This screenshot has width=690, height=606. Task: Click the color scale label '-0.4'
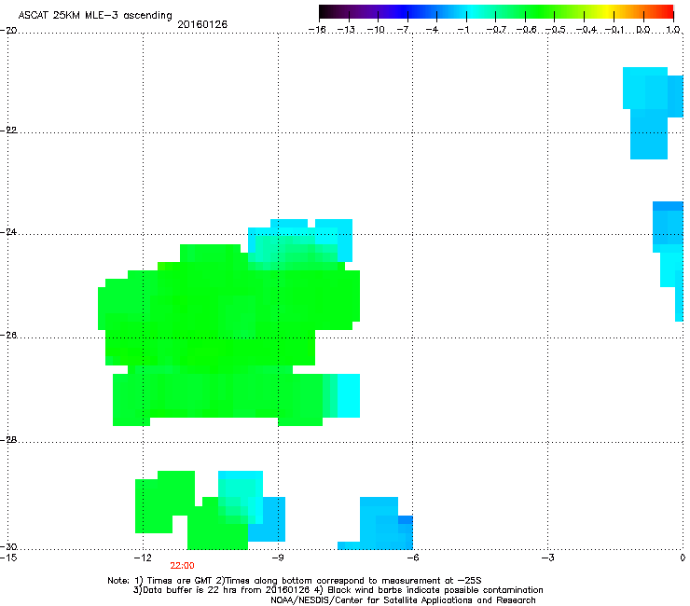coord(586,30)
